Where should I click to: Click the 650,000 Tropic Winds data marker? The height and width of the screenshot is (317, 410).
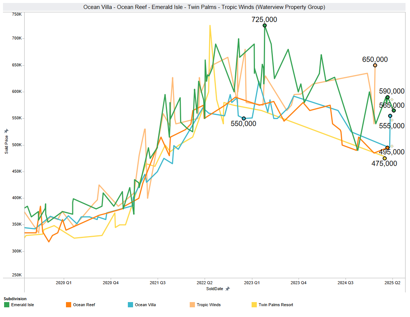375,65
